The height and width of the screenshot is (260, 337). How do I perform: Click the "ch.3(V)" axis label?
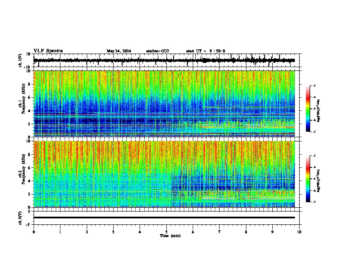(x=20, y=218)
